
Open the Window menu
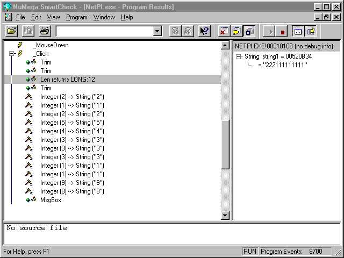tap(104, 17)
